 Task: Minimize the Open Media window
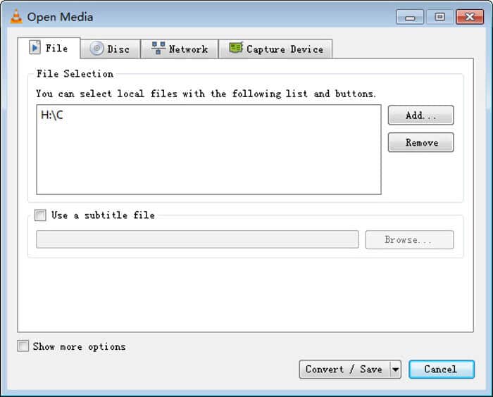pos(410,17)
